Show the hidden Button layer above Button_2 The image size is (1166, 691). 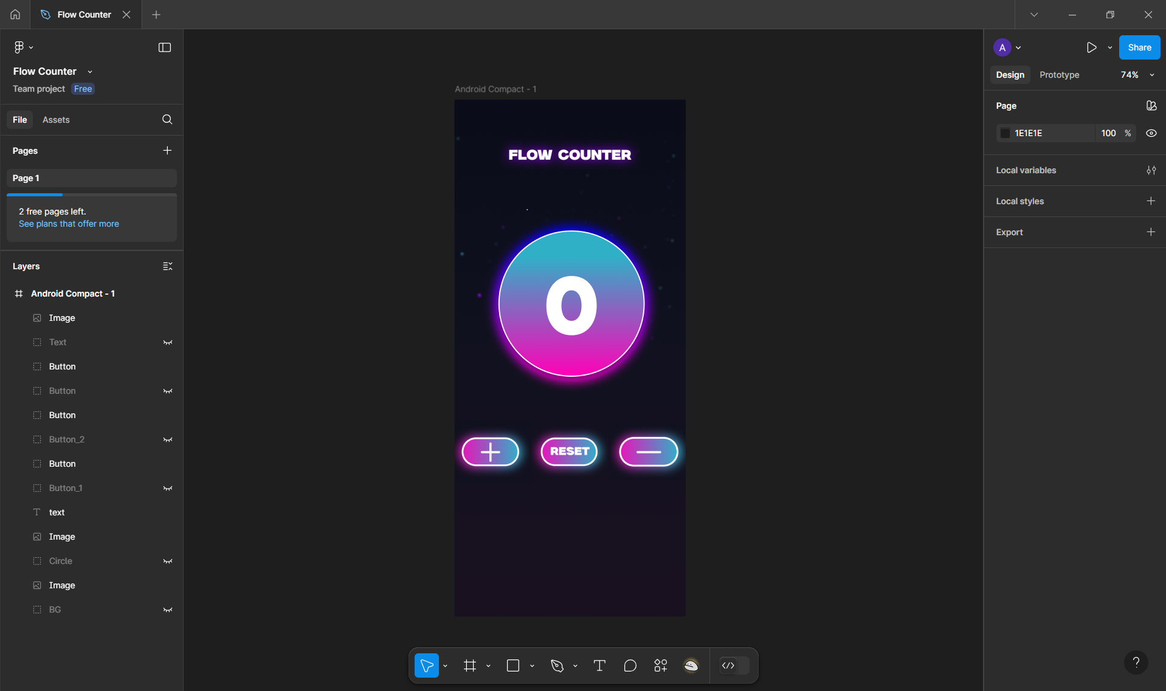tap(168, 391)
